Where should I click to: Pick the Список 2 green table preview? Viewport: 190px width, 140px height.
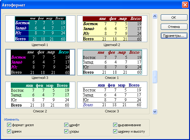click(x=40, y=95)
